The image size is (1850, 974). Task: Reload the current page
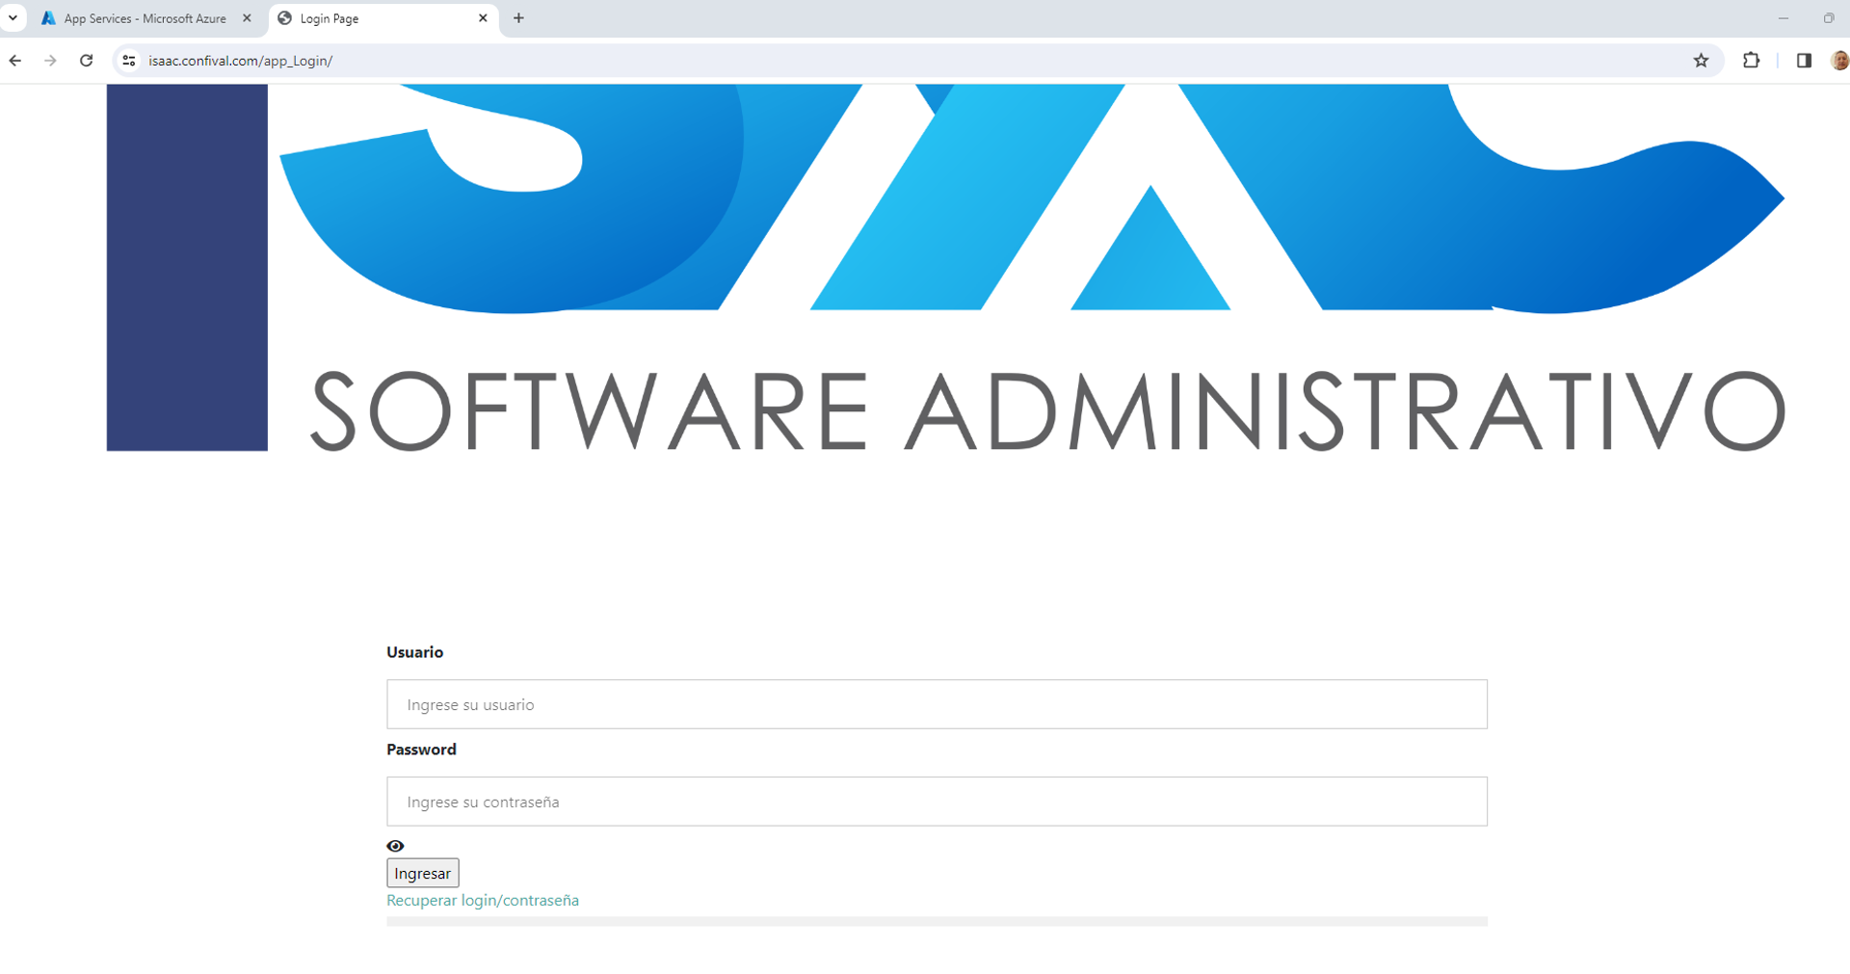pyautogui.click(x=86, y=61)
